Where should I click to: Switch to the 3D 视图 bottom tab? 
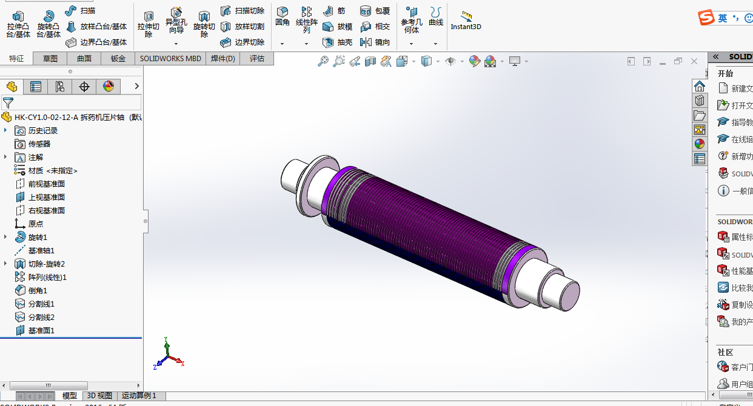99,396
